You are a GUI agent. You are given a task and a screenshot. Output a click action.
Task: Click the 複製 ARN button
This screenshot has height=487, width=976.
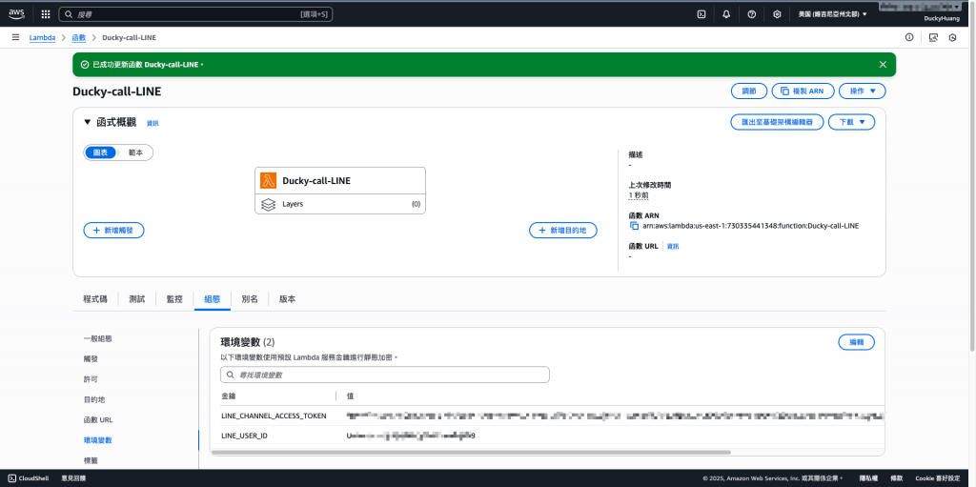pos(803,91)
